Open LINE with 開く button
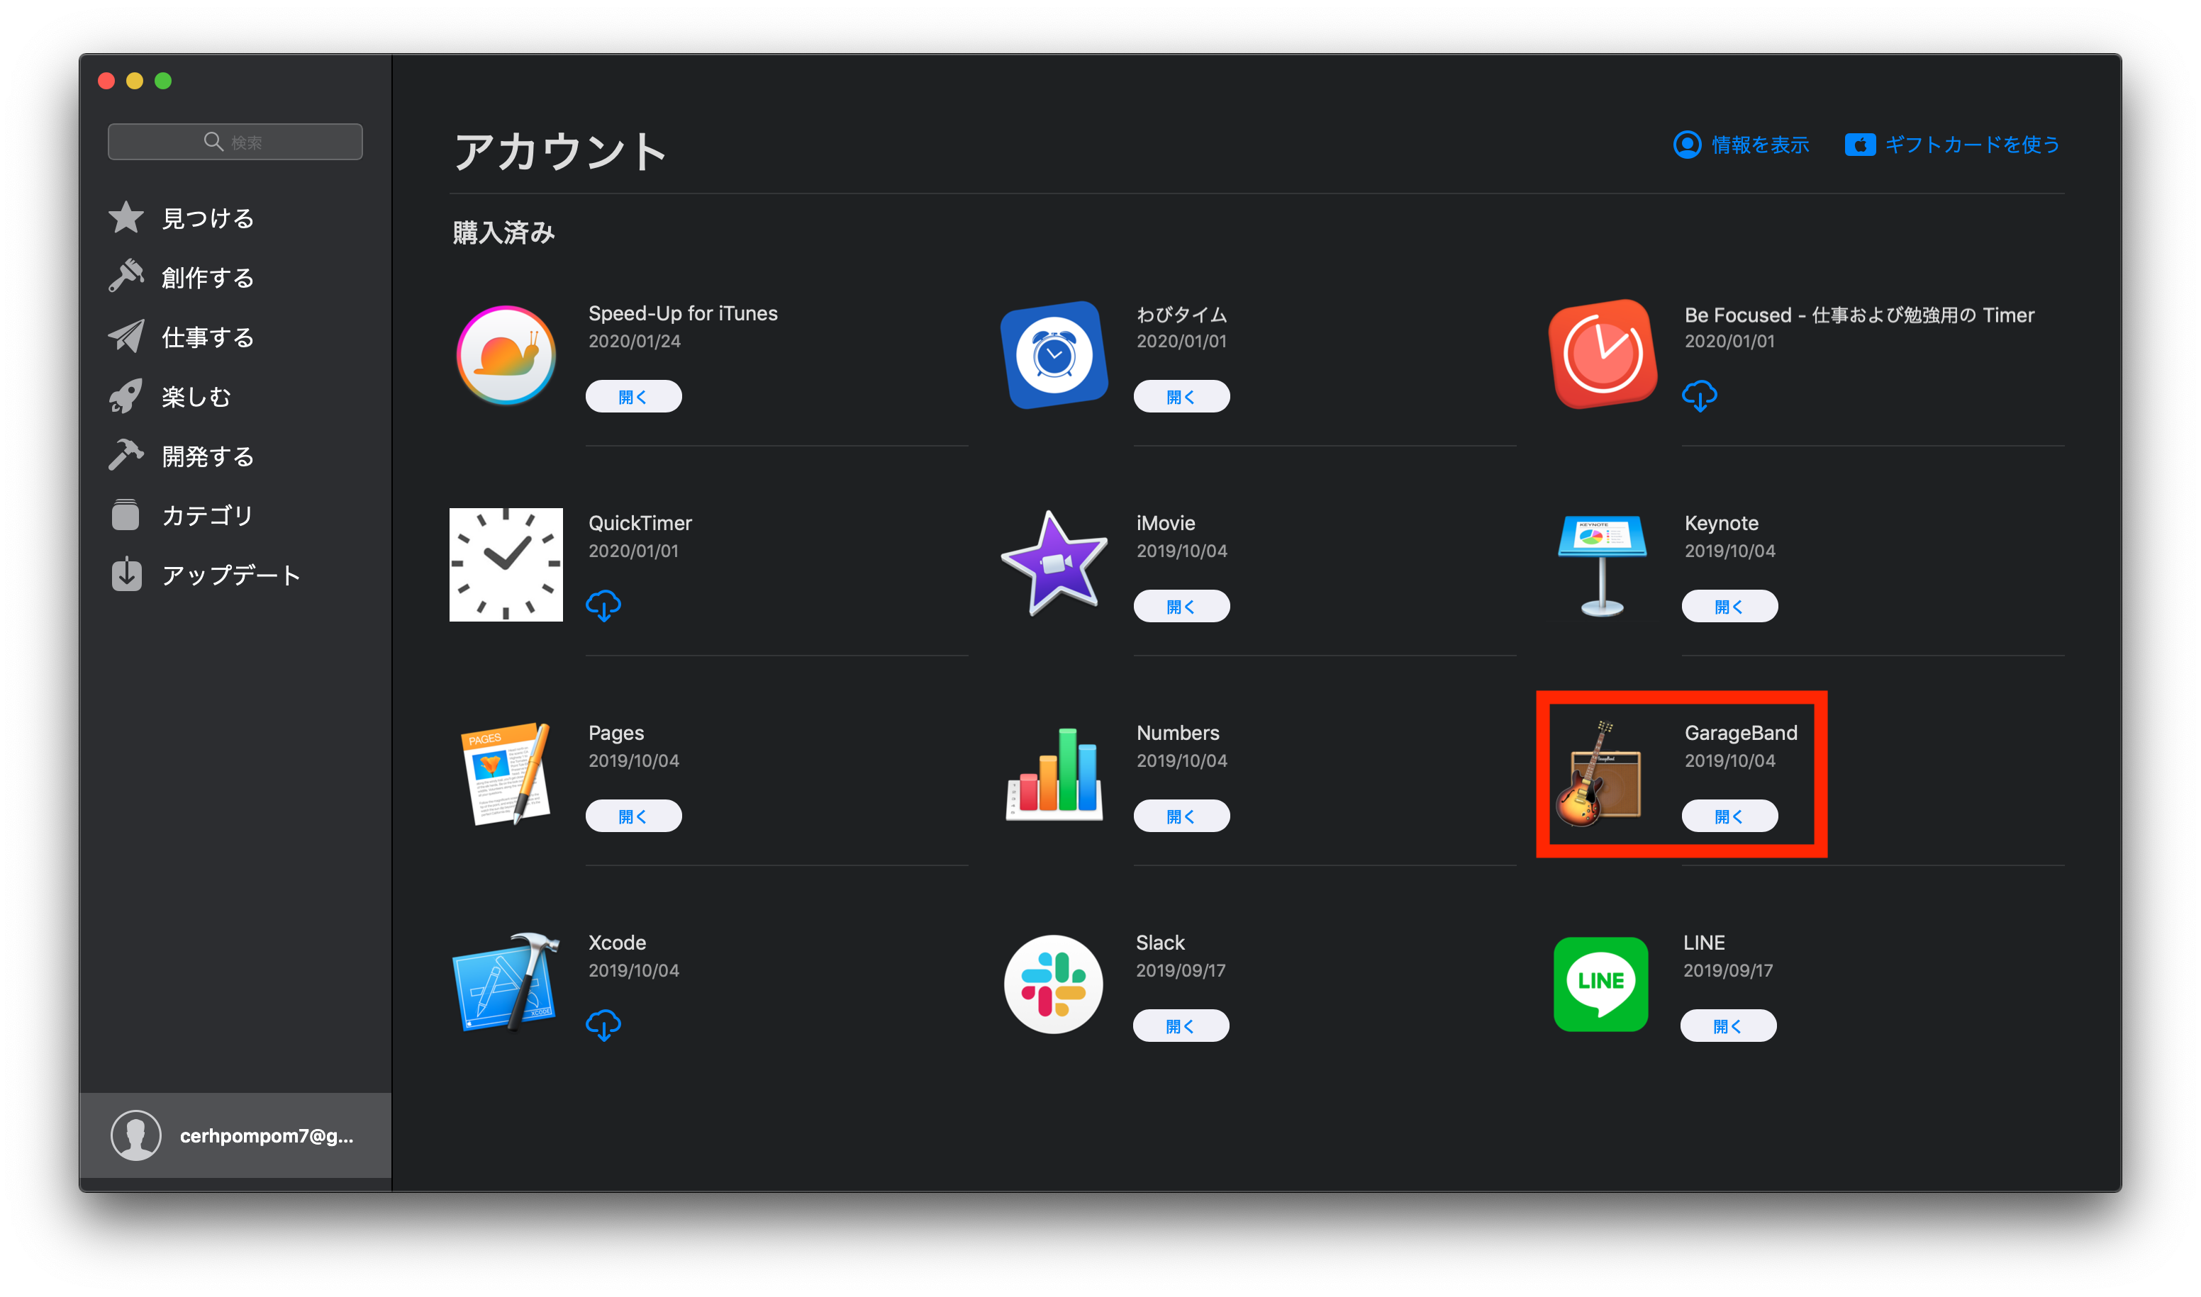Screen dimensions: 2201x1297 [1728, 1025]
